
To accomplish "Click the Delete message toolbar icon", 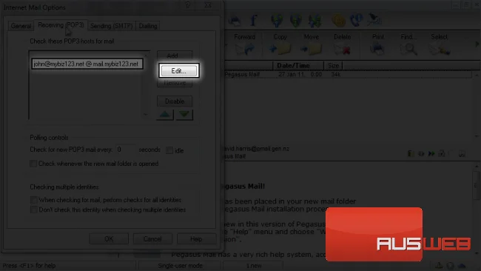I will pyautogui.click(x=343, y=49).
